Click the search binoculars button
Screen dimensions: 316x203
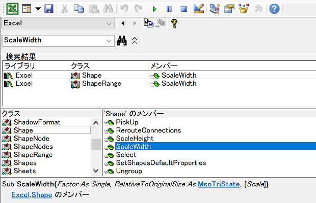coord(122,41)
